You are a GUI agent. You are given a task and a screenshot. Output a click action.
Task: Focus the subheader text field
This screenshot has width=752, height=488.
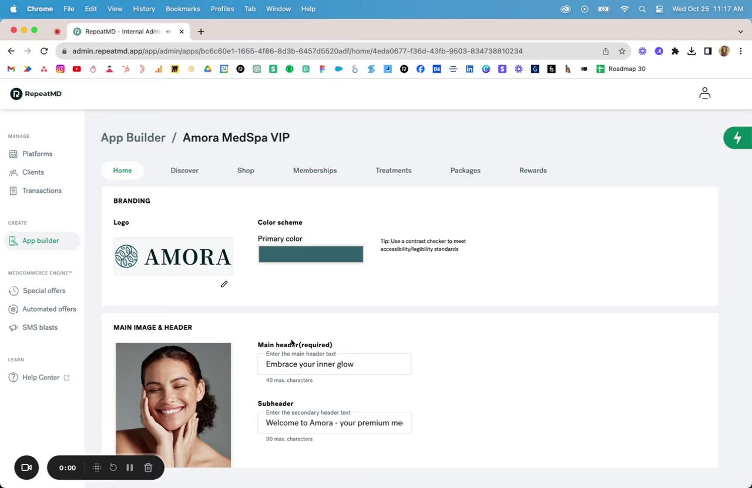coord(334,423)
